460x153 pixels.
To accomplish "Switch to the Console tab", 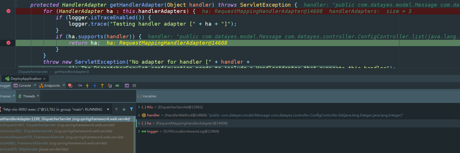I will pyautogui.click(x=25, y=86).
